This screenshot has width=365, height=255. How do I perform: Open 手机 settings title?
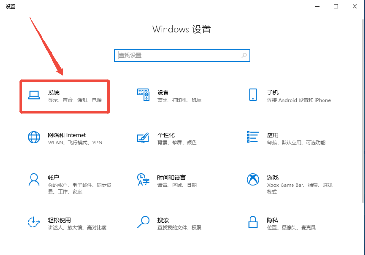[x=272, y=92]
